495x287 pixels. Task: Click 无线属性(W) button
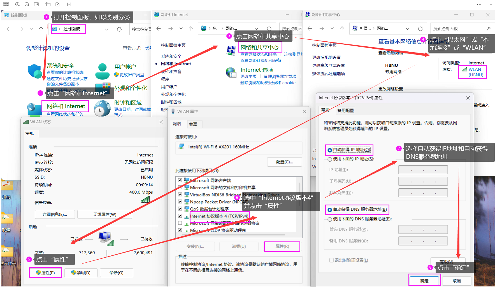(x=105, y=214)
